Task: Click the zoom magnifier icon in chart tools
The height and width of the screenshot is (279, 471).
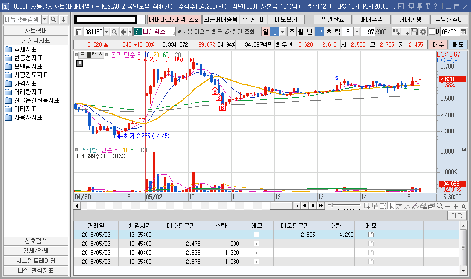Action: point(440,206)
